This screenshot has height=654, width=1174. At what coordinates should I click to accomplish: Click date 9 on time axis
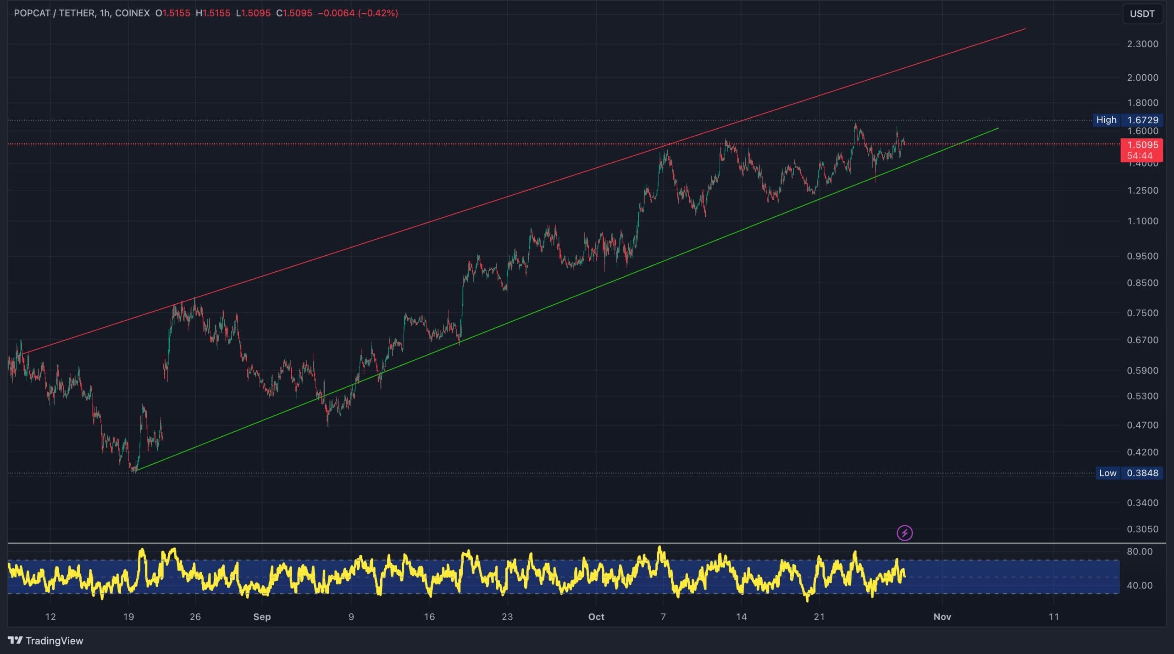[351, 617]
